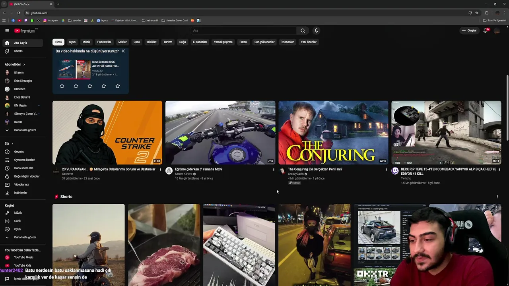Open the Efe Uygaç subscription channel
The width and height of the screenshot is (509, 286).
(22, 106)
